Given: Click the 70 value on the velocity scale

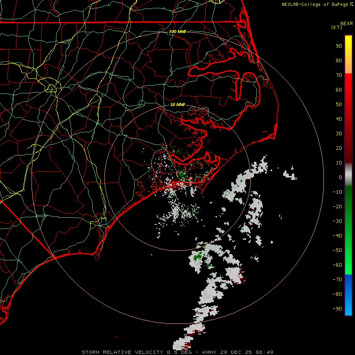Looking at the screenshot, I should point(339,75).
